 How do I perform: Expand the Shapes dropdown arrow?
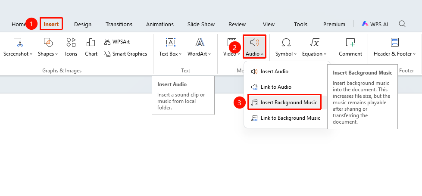(56, 54)
